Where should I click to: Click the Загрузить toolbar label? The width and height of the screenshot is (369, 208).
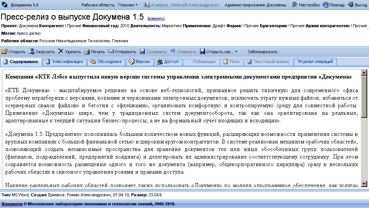45,52
